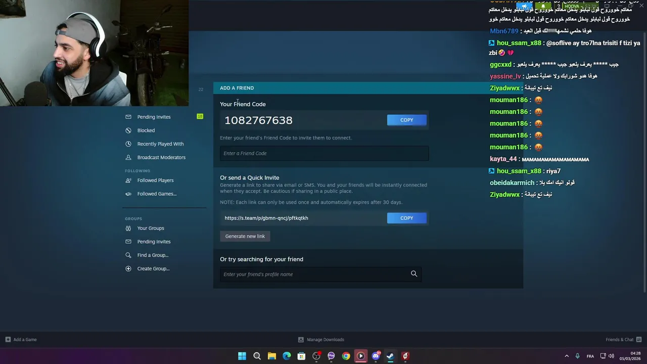This screenshot has height=364, width=647.
Task: Open Google Chrome from taskbar
Action: point(346,356)
